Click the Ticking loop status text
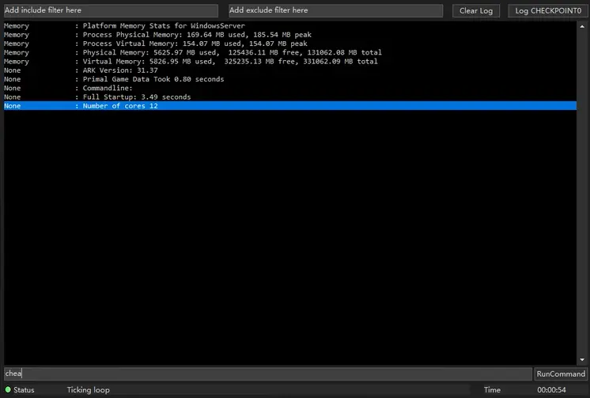 [x=88, y=390]
